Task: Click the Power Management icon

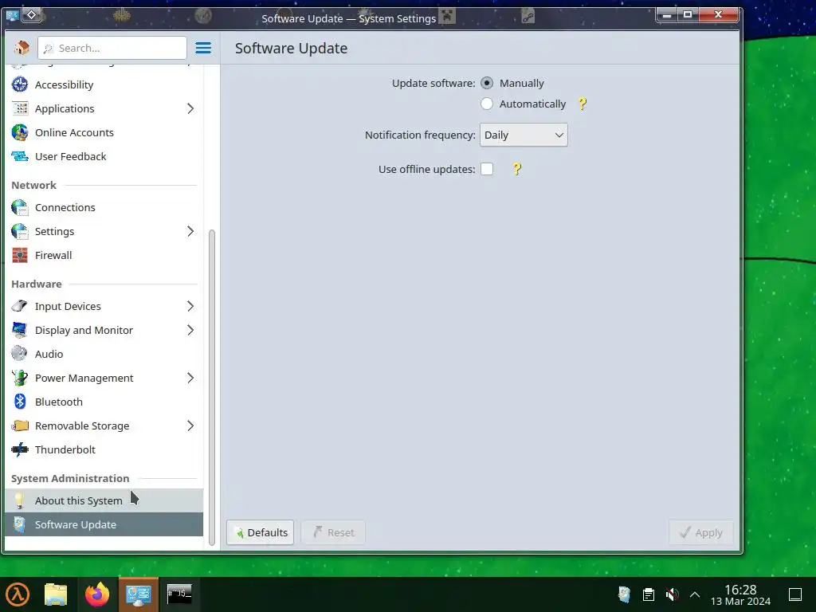Action: coord(20,378)
